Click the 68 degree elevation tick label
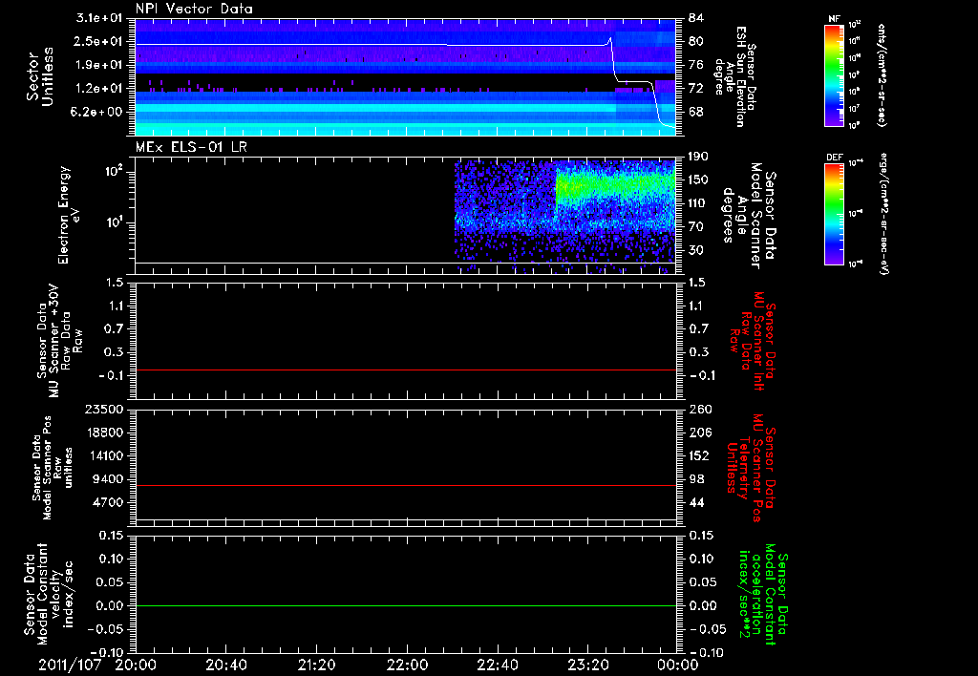The height and width of the screenshot is (676, 978). click(696, 113)
